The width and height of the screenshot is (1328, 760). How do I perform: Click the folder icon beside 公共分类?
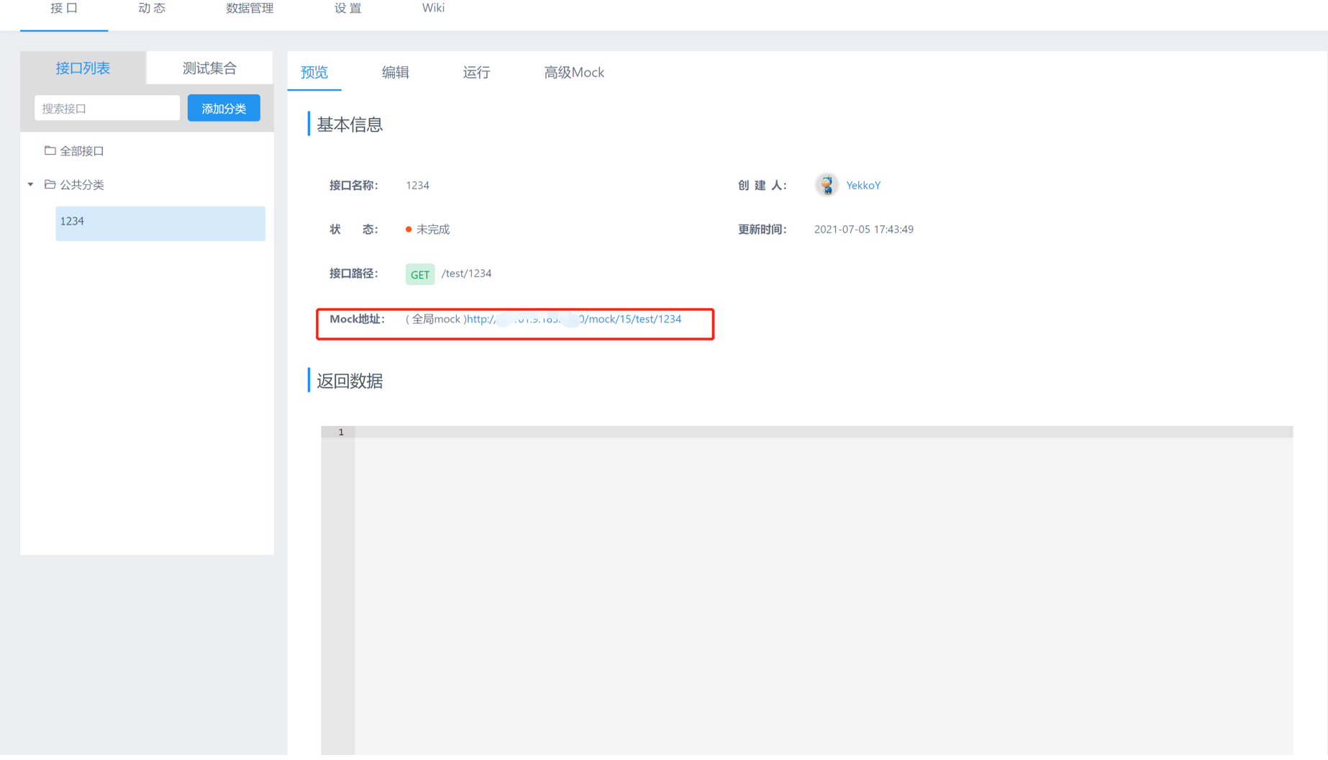(x=50, y=184)
